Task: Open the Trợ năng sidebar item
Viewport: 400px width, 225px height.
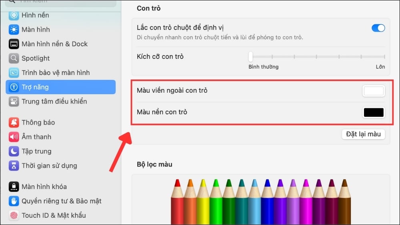Action: coord(60,87)
